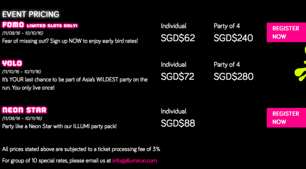Screen dimensions: 306x169
Task: Click the FOMO party price SGD$240
Action: tap(233, 38)
